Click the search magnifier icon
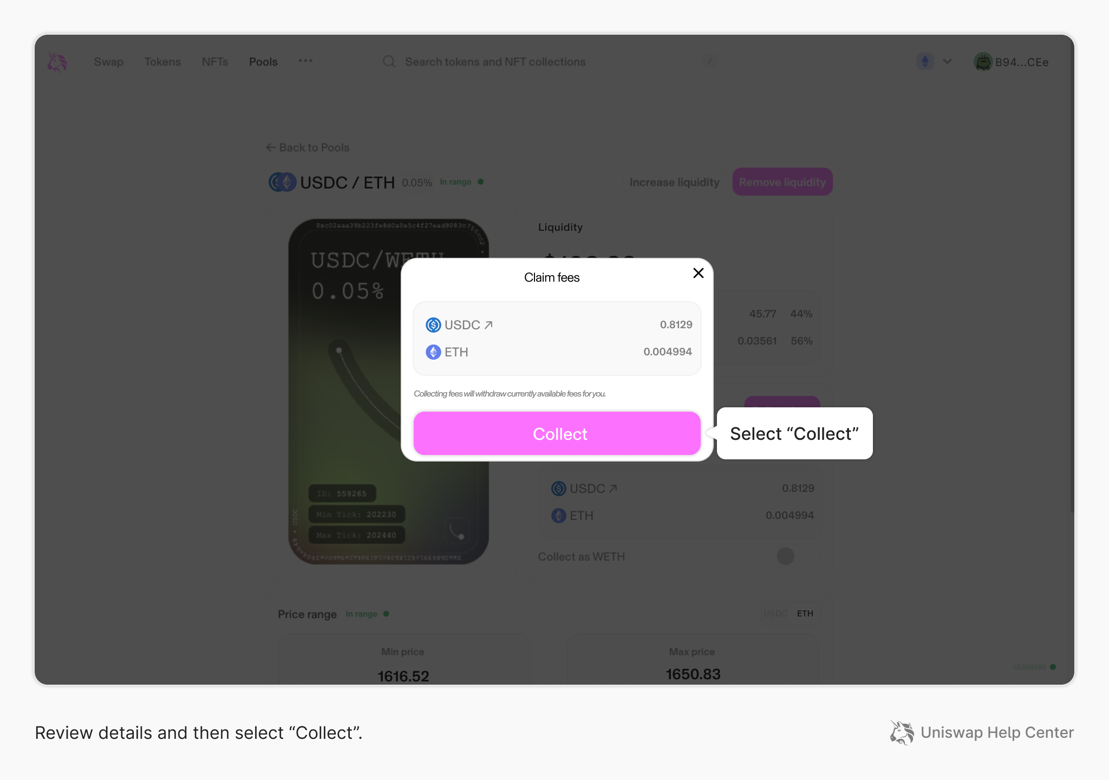This screenshot has height=780, width=1109. (x=389, y=62)
